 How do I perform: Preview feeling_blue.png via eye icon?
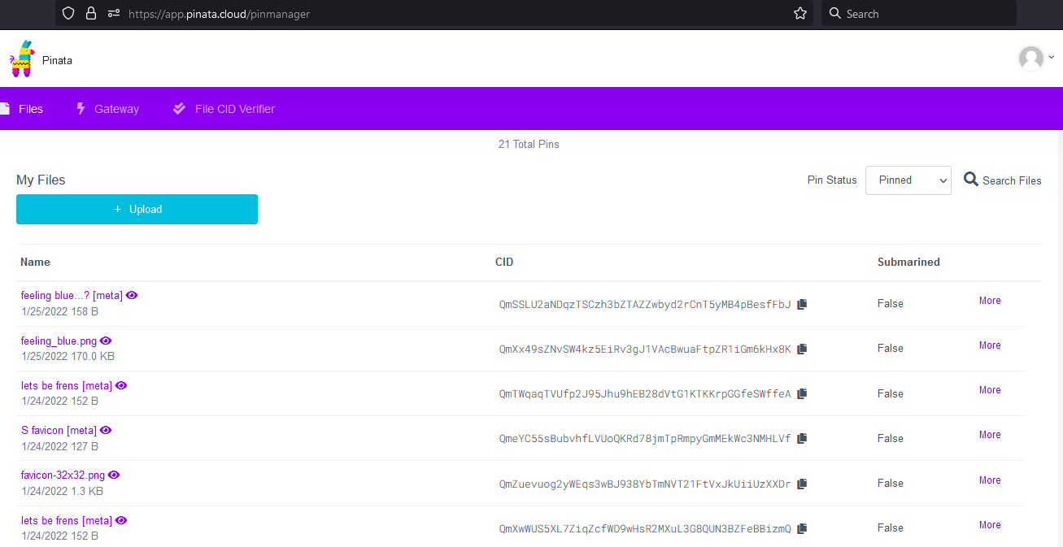coord(106,341)
